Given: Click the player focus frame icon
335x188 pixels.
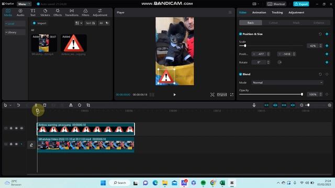Looking at the screenshot, I should click(x=212, y=95).
